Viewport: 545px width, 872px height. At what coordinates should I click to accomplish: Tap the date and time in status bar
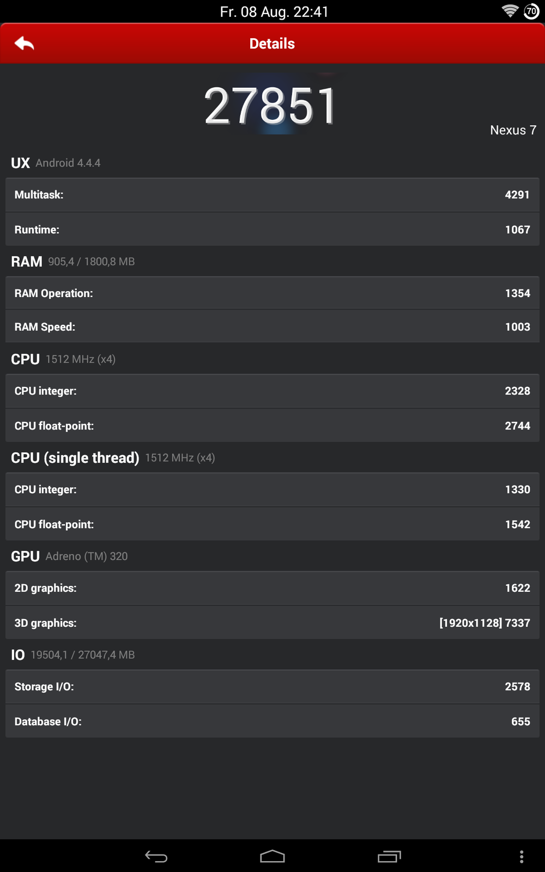pyautogui.click(x=274, y=12)
